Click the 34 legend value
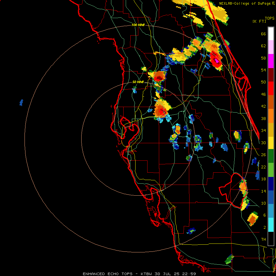Screen dimensions: 276x276 [263, 131]
